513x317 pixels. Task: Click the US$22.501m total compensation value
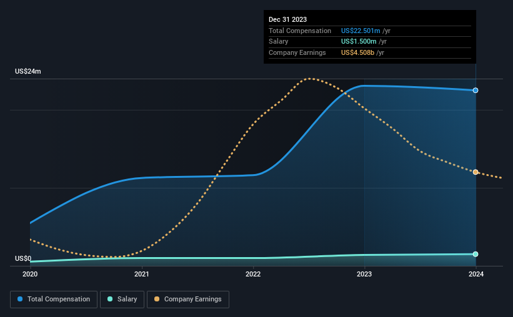pos(361,31)
